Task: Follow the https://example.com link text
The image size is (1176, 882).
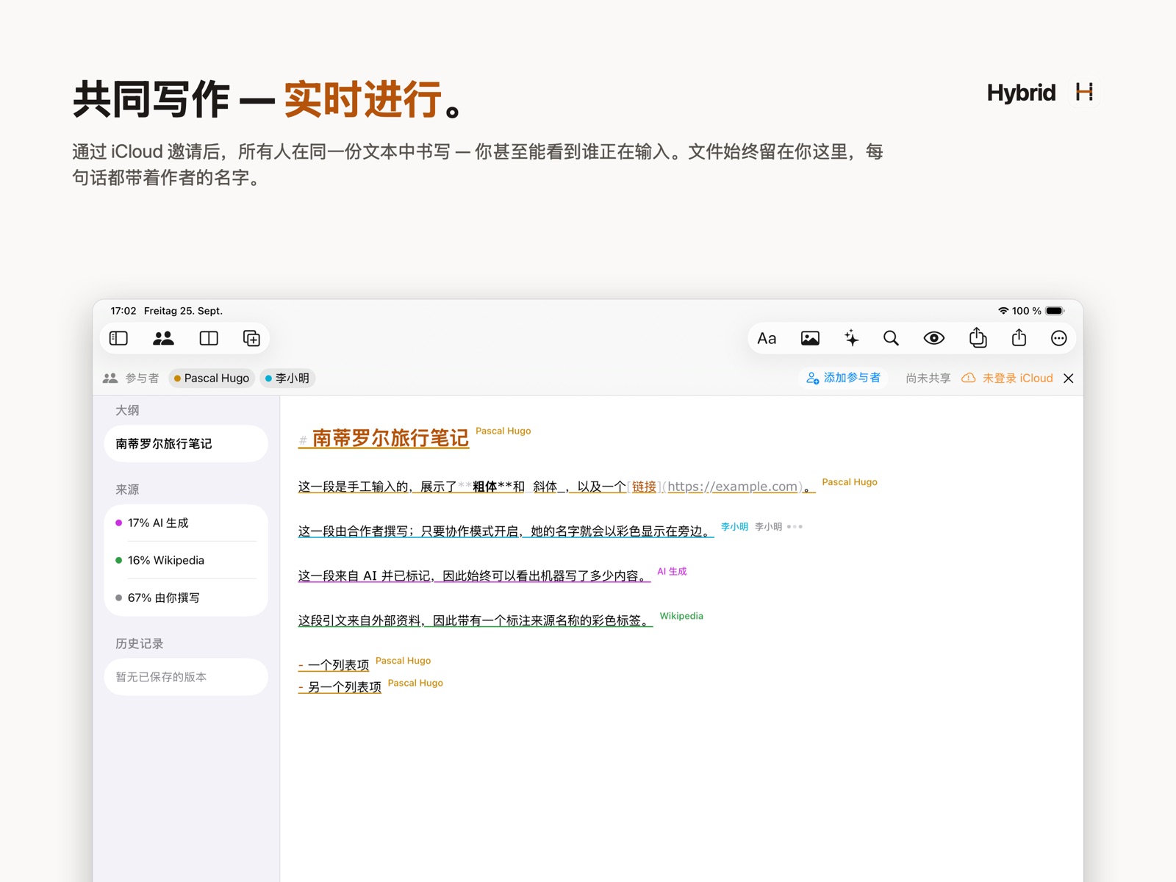Action: pos(734,487)
